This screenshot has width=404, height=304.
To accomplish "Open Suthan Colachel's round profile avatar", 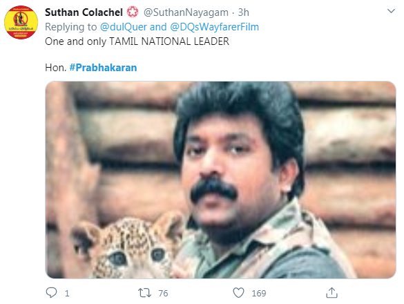I will [21, 22].
